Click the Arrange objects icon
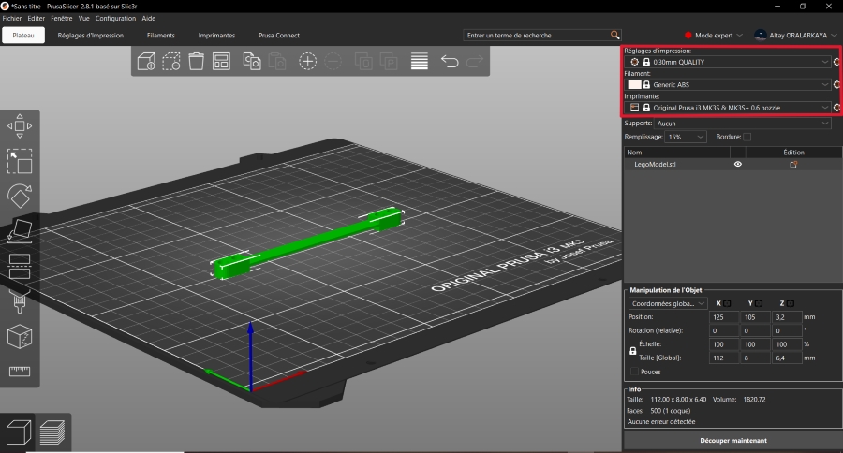This screenshot has height=453, width=843. [x=221, y=61]
